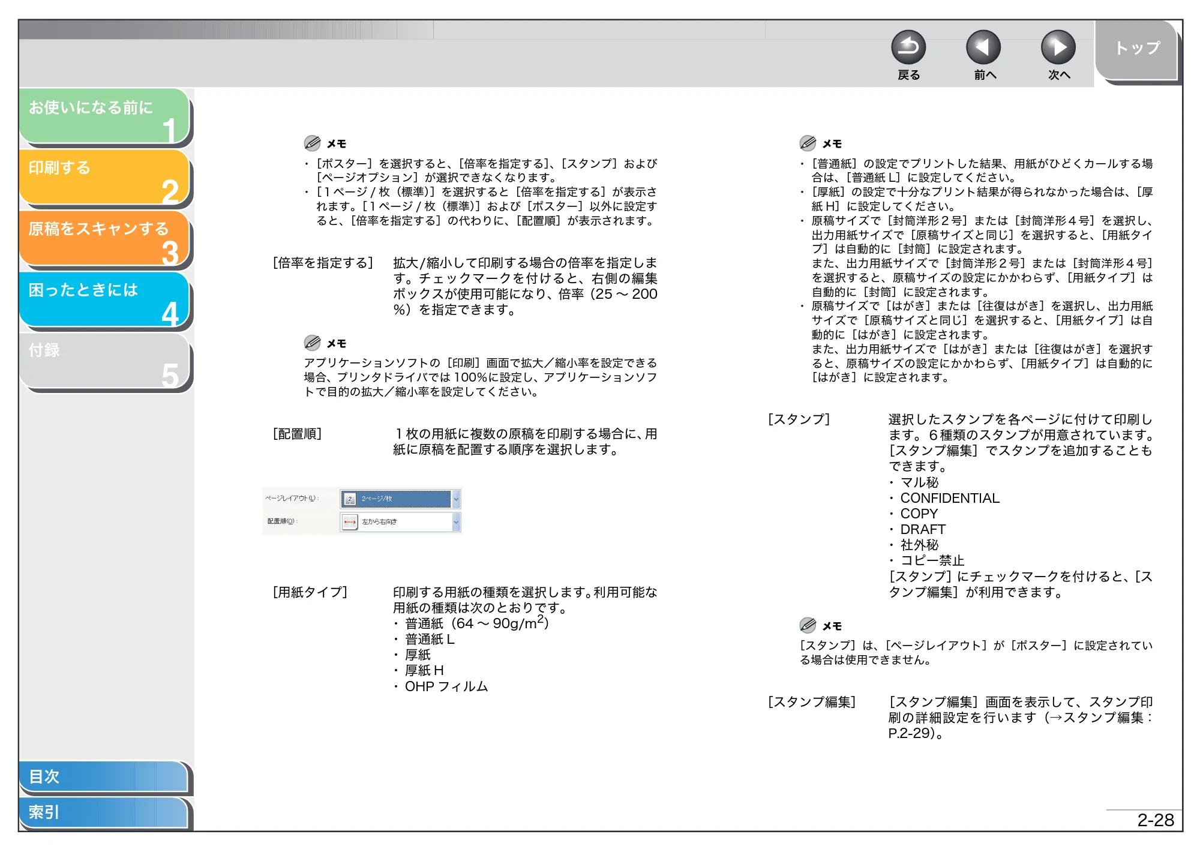
Task: Go to previous page with 前へ icon
Action: (x=983, y=47)
